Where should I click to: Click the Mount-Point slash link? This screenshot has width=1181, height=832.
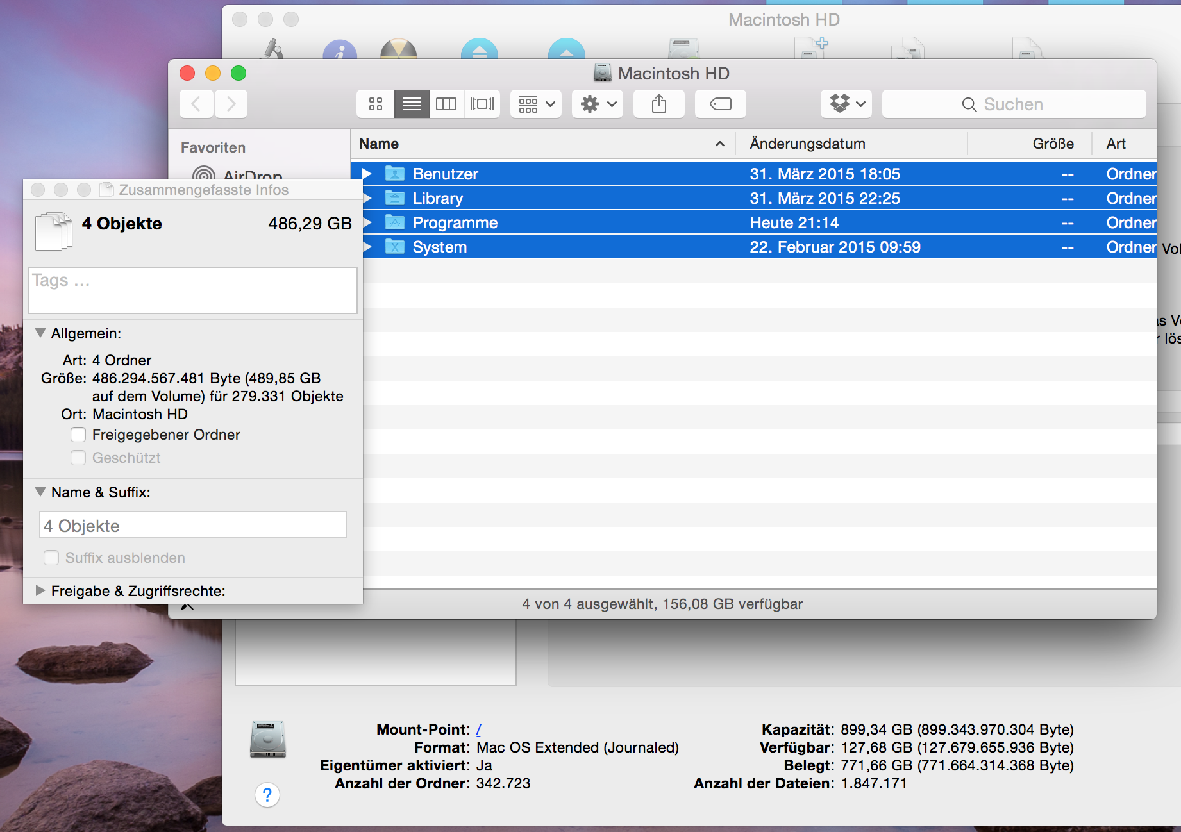[x=478, y=729]
